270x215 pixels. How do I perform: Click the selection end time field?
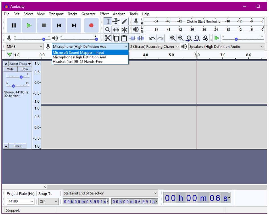(135, 202)
